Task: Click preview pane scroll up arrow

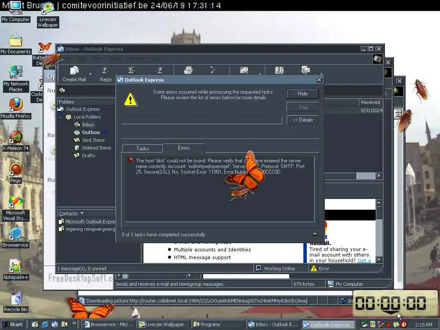Action: coord(379,202)
